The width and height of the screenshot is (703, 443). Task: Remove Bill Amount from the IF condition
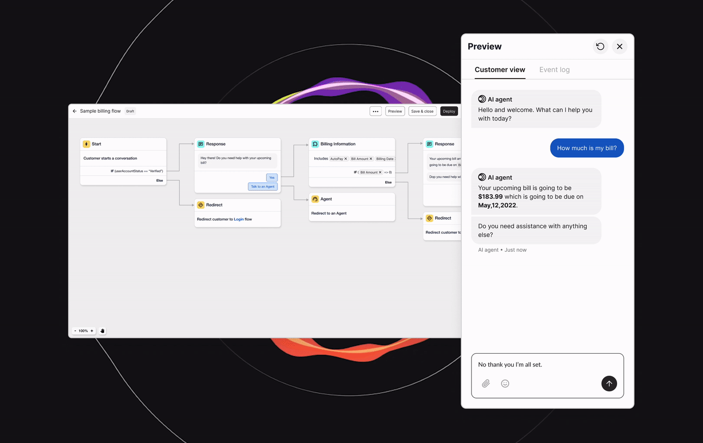point(380,172)
